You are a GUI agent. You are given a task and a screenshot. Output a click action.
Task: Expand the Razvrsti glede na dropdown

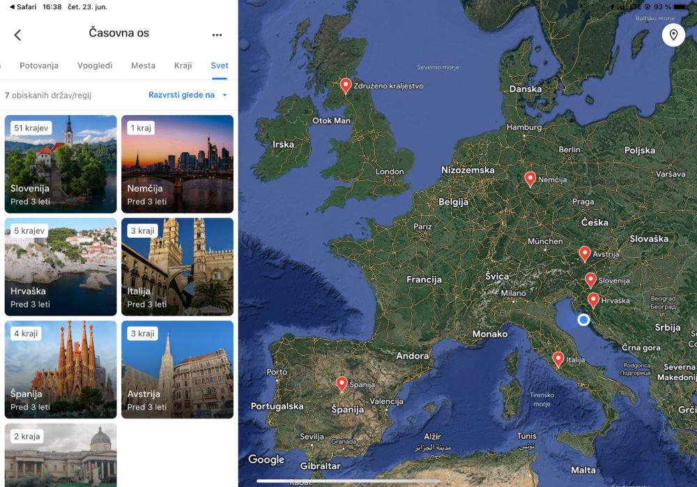pyautogui.click(x=187, y=95)
